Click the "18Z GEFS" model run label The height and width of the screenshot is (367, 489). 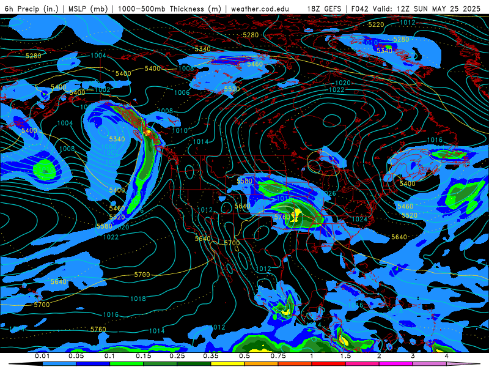(x=324, y=9)
